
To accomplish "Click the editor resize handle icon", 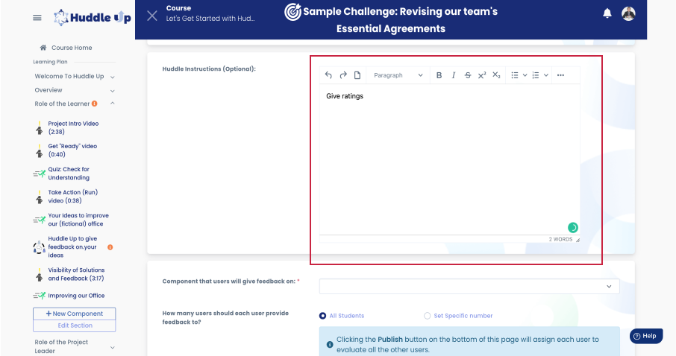I will point(578,240).
